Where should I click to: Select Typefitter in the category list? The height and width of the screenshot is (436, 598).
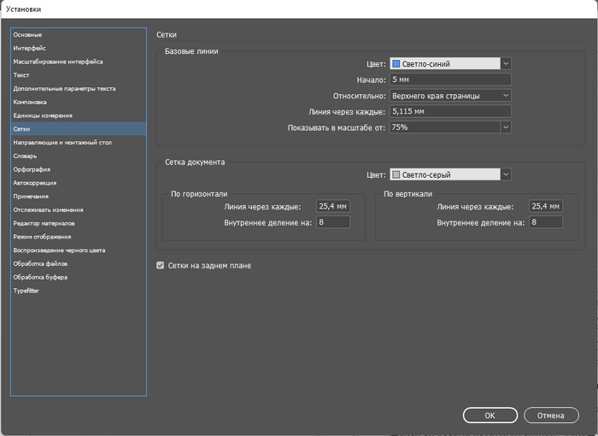[x=26, y=291]
